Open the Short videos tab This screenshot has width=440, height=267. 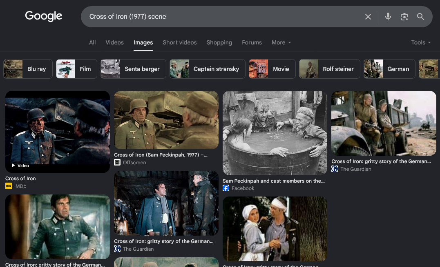click(x=180, y=42)
